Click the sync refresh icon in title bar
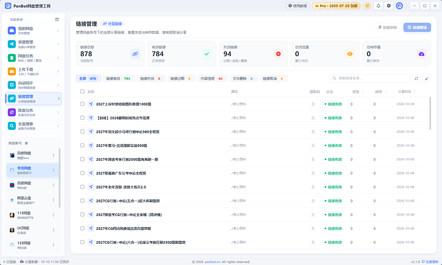 tap(367, 6)
